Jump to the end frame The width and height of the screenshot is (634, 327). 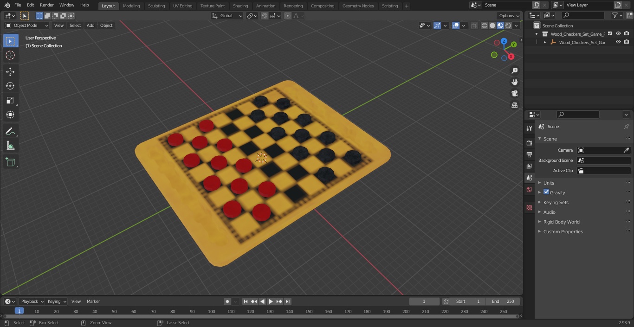(288, 301)
